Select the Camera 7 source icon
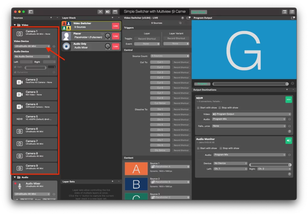308x215 pixels. pyautogui.click(x=20, y=144)
